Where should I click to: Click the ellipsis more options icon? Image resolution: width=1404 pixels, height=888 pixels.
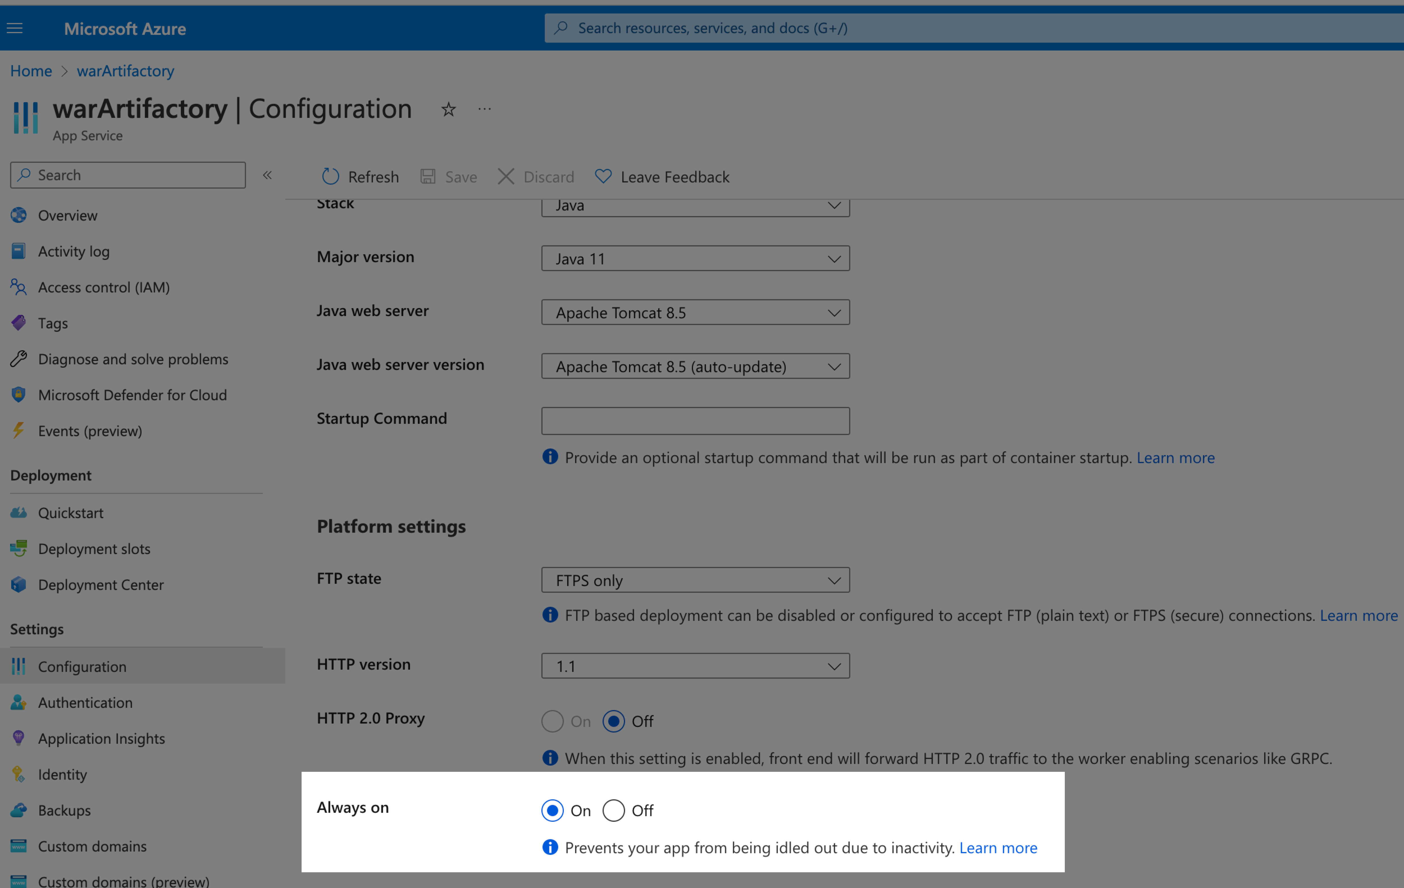point(484,109)
